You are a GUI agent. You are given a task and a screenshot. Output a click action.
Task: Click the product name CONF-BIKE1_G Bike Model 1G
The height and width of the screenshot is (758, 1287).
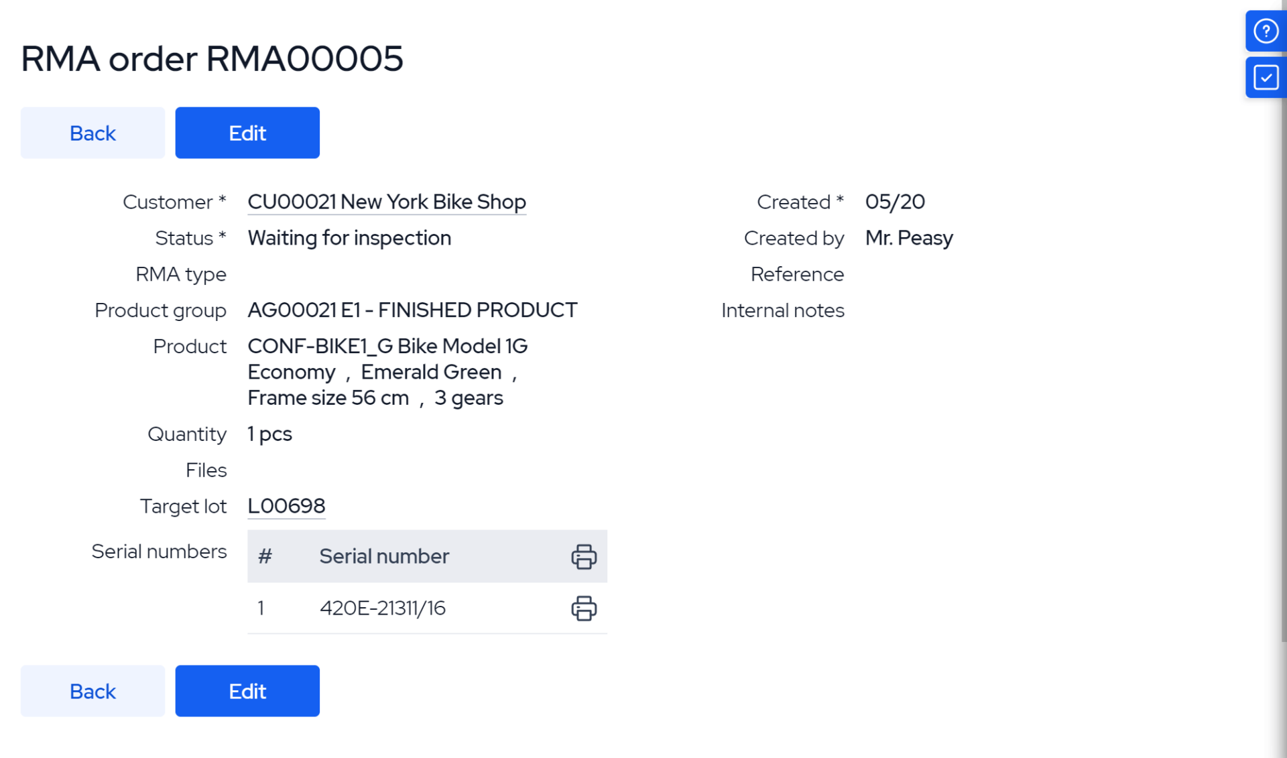tap(387, 346)
